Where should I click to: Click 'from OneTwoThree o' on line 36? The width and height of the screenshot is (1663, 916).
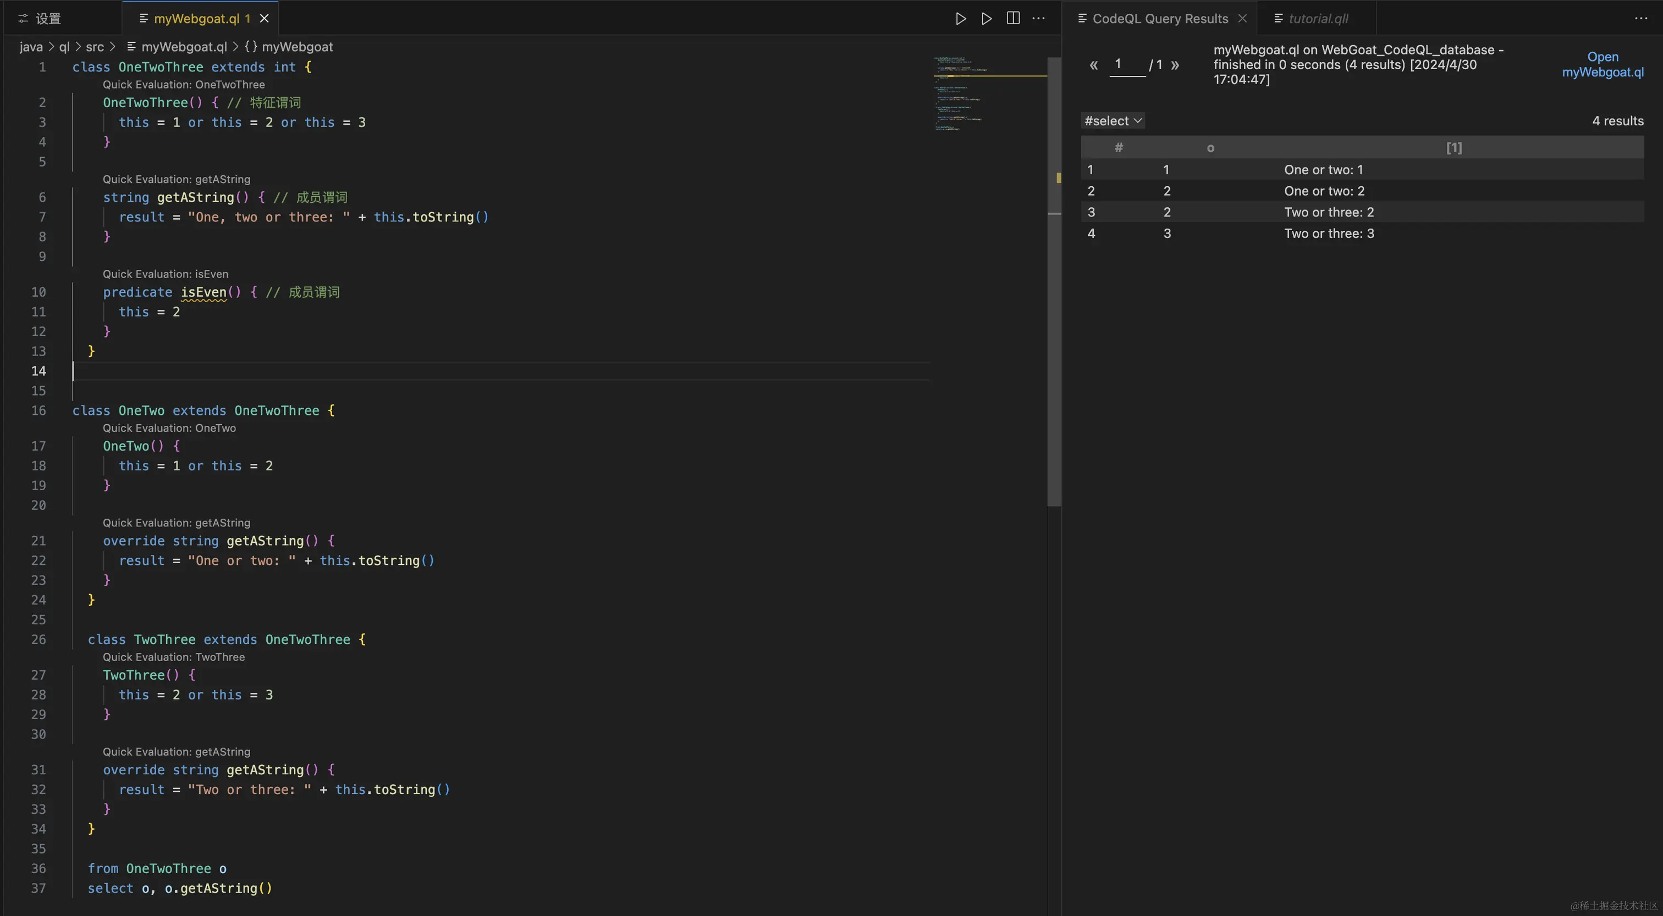[157, 868]
